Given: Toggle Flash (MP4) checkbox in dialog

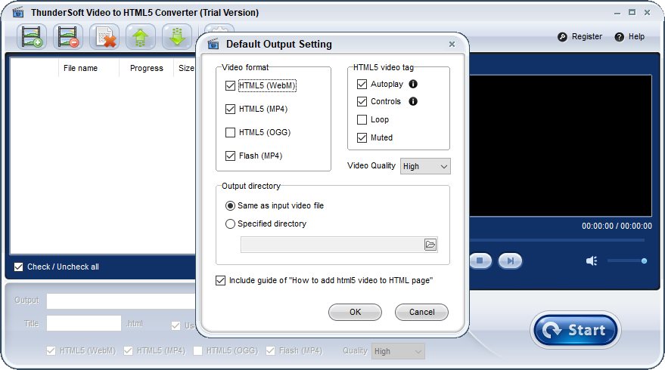Looking at the screenshot, I should [230, 156].
